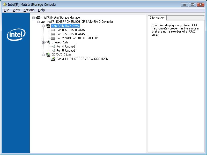Select Intel(R) Matrix Storage Manager label
Screen dimensions: 207x155
(x=61, y=18)
